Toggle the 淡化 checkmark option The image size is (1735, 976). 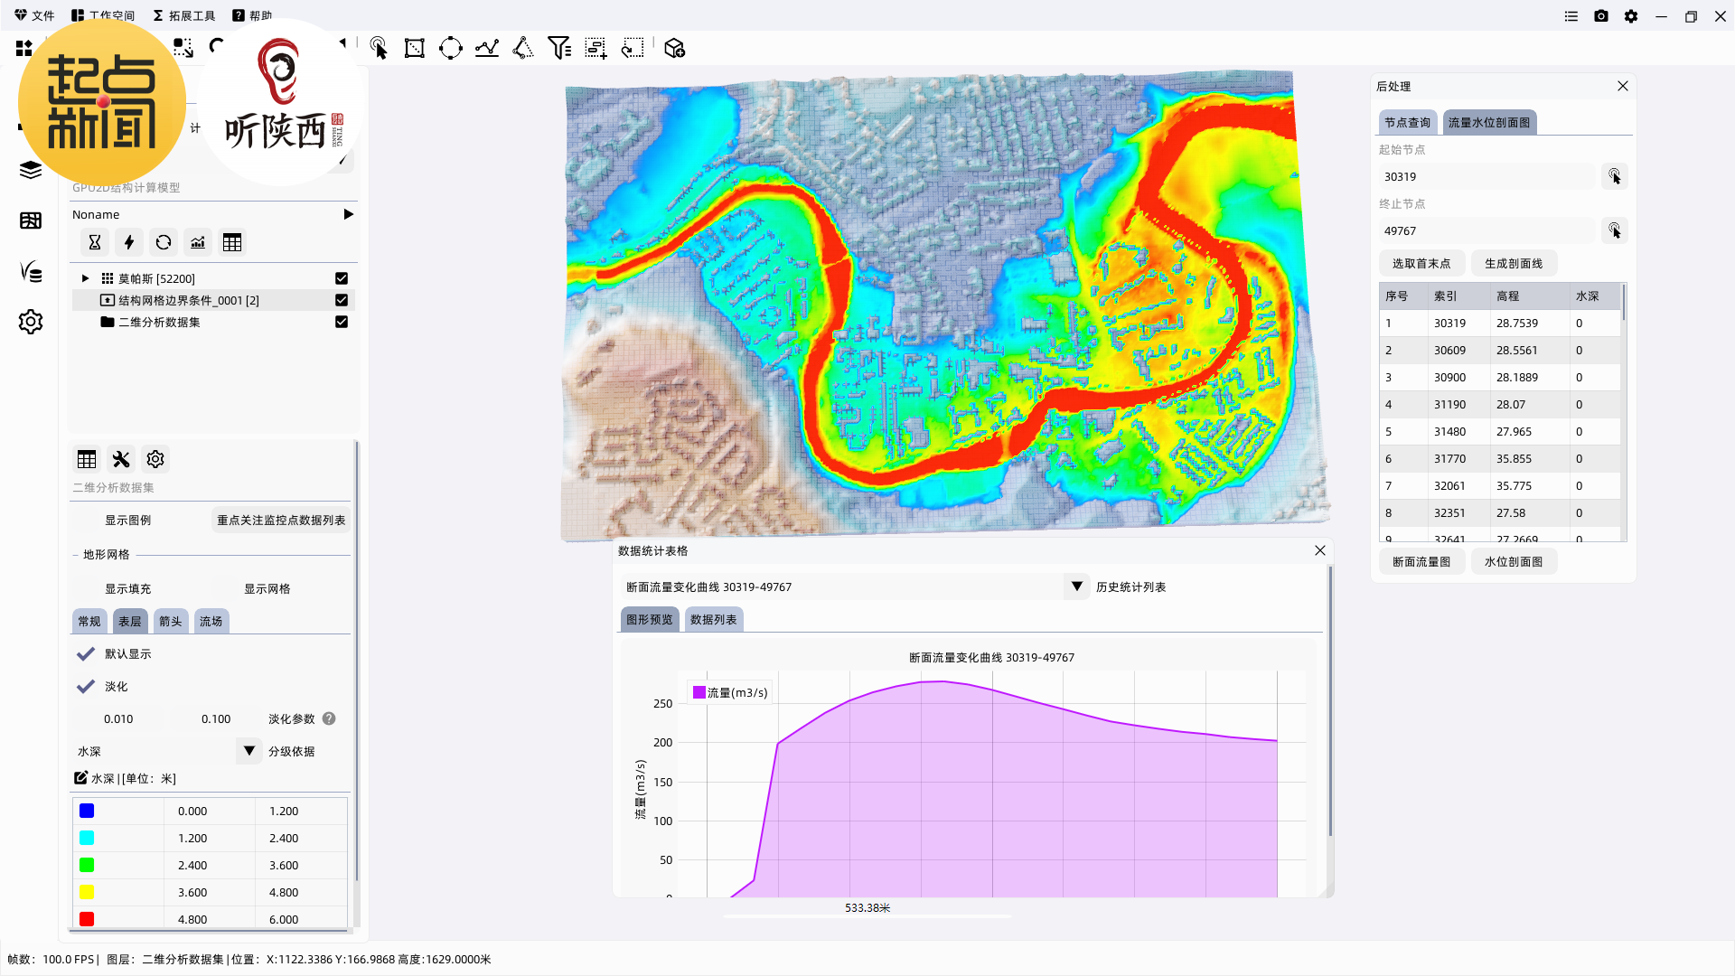(86, 687)
